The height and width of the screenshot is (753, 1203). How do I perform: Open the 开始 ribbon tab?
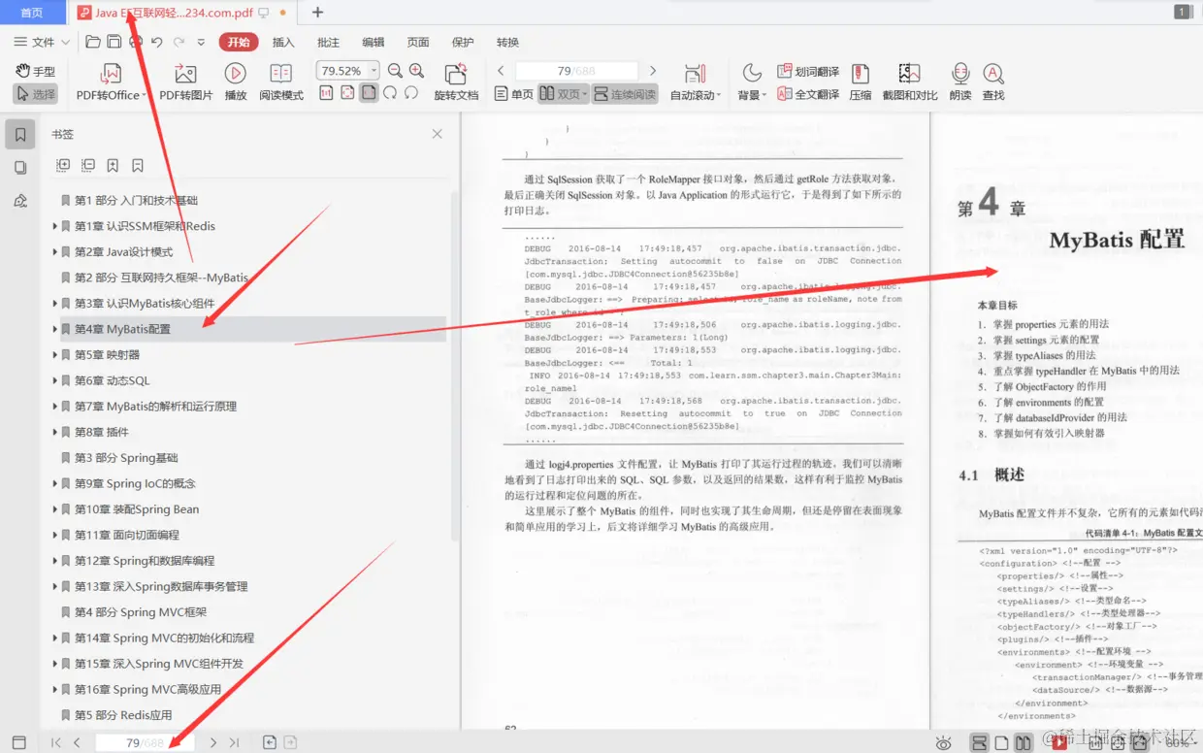(239, 42)
